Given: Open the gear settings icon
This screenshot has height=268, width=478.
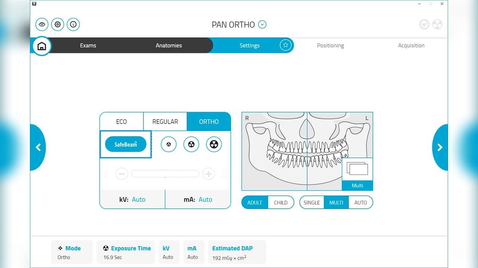Looking at the screenshot, I should click(58, 24).
